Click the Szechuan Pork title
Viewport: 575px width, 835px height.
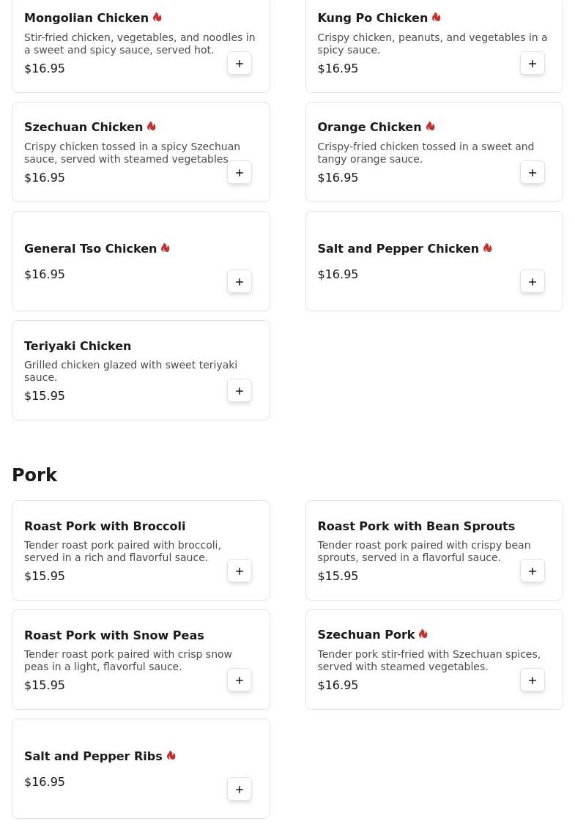pos(366,635)
